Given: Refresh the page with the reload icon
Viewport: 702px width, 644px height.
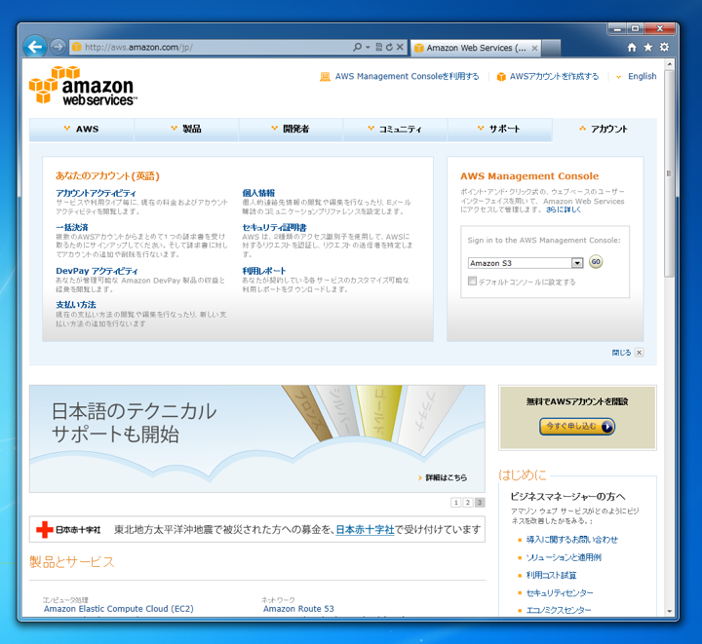Looking at the screenshot, I should [x=389, y=47].
